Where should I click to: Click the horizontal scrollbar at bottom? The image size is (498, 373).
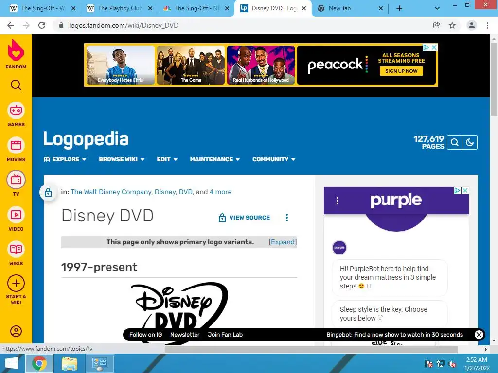click(x=311, y=349)
